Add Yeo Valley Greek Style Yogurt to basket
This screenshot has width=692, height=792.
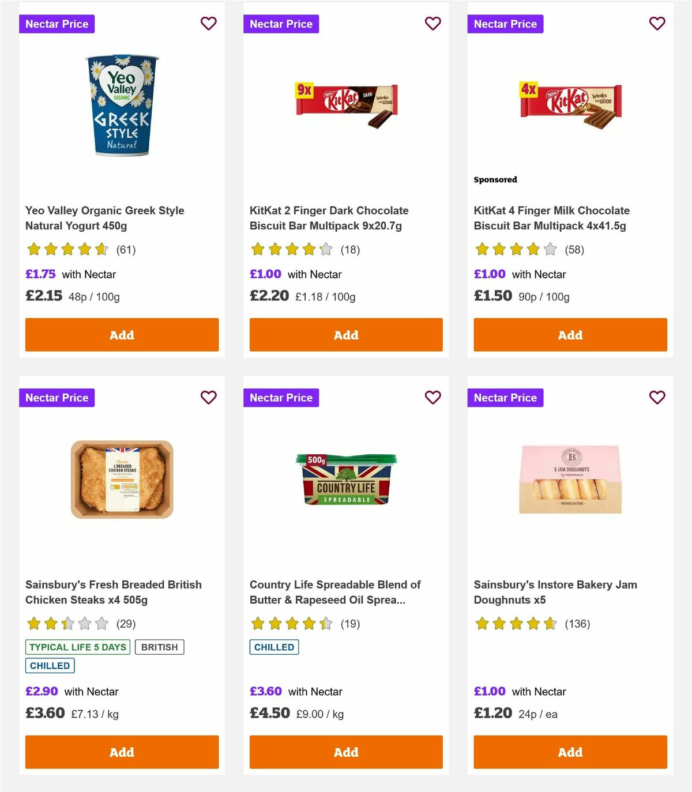coord(122,334)
